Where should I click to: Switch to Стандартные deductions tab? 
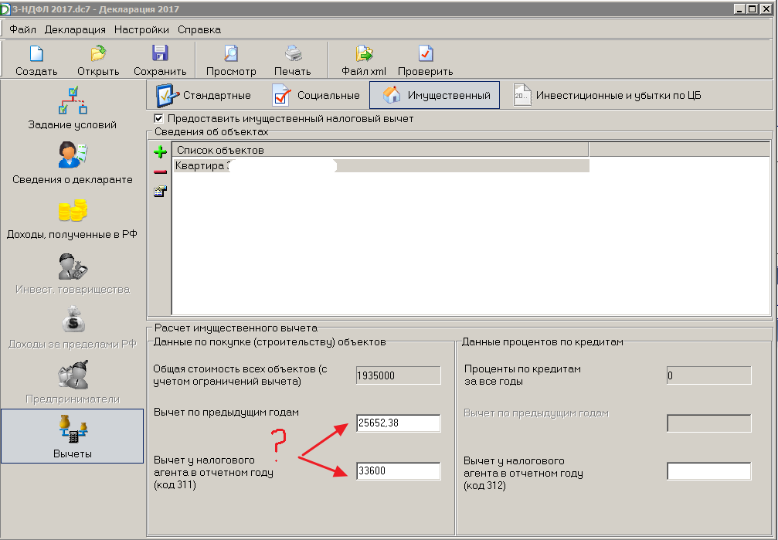(x=204, y=96)
